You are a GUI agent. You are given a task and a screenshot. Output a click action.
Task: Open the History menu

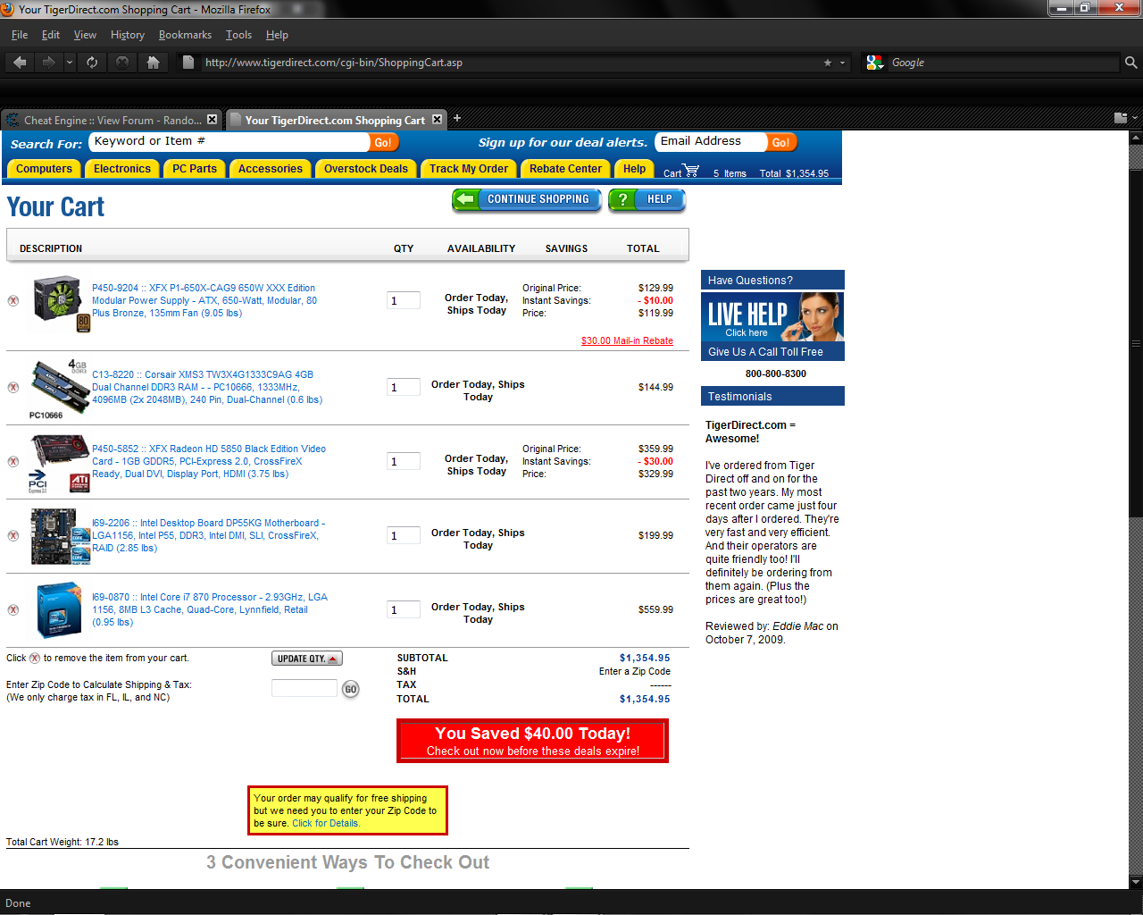tap(128, 35)
